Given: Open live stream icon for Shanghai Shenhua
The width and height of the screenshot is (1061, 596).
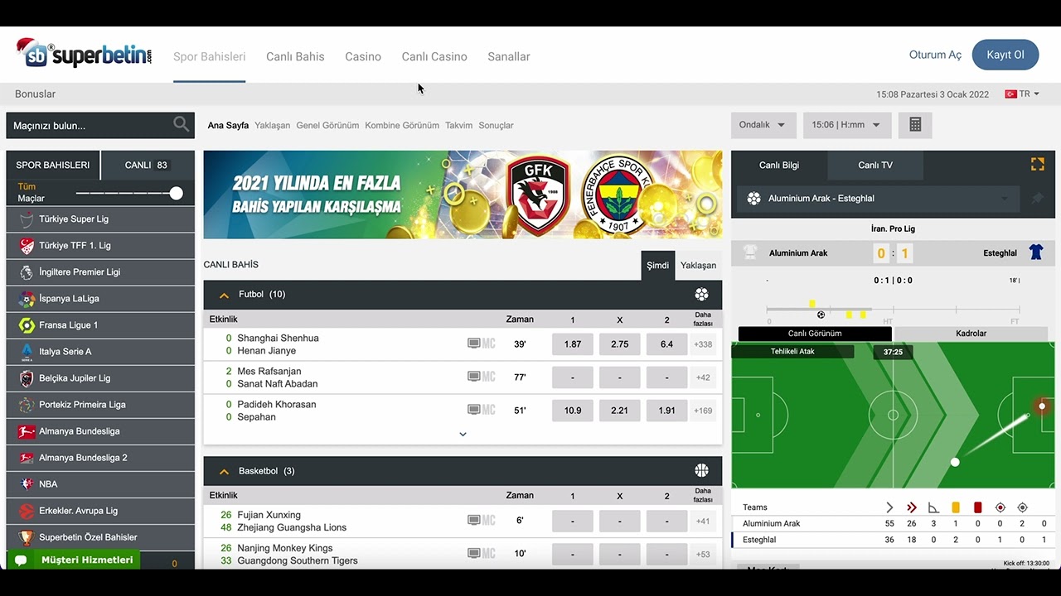Looking at the screenshot, I should [474, 344].
